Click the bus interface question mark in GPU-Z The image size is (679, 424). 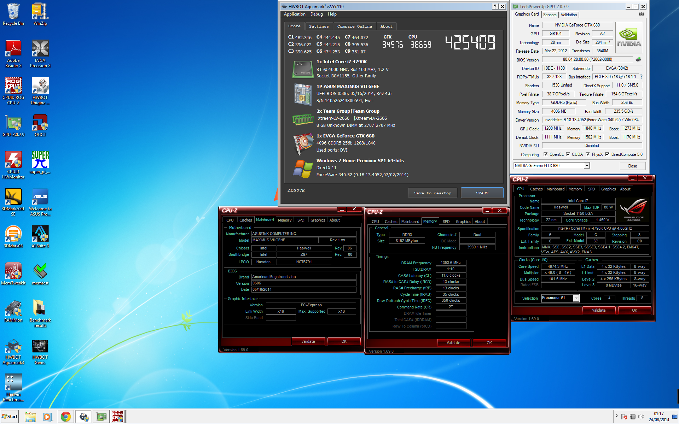pos(641,77)
